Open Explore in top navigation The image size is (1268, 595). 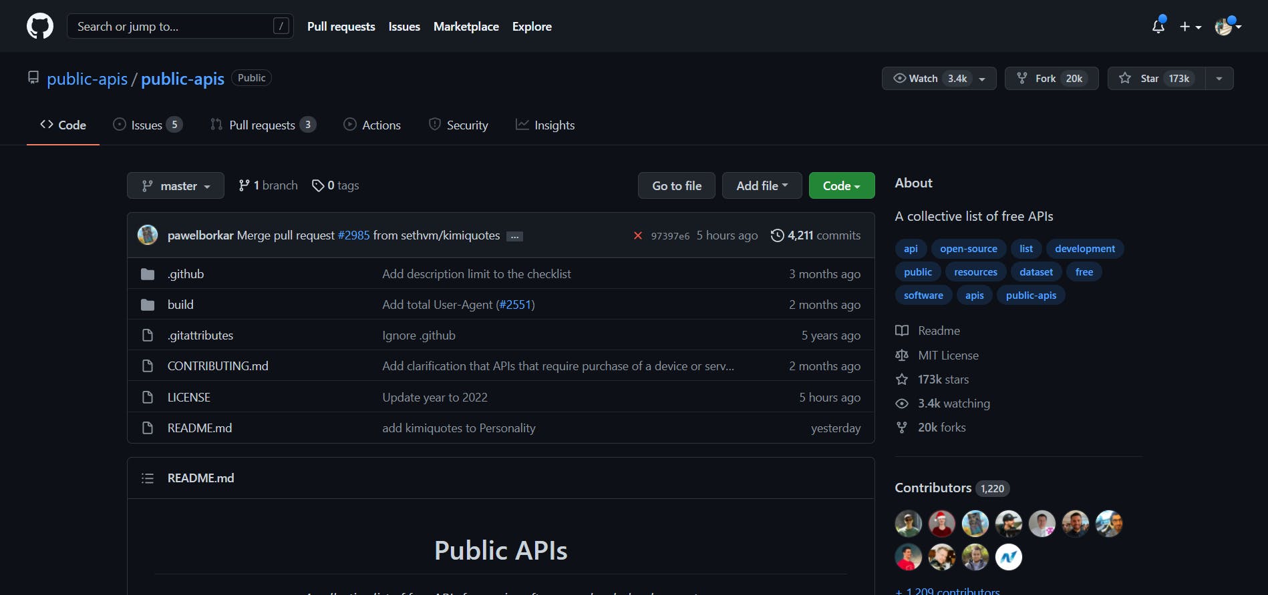coord(532,26)
